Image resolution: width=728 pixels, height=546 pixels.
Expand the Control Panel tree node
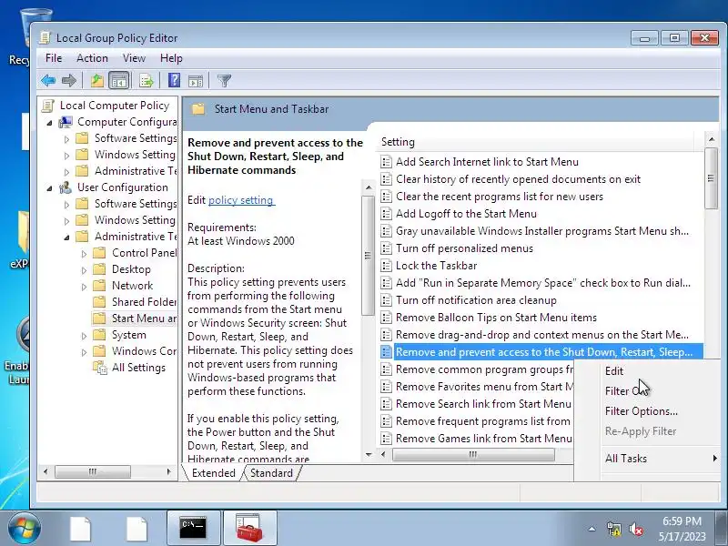click(x=84, y=254)
